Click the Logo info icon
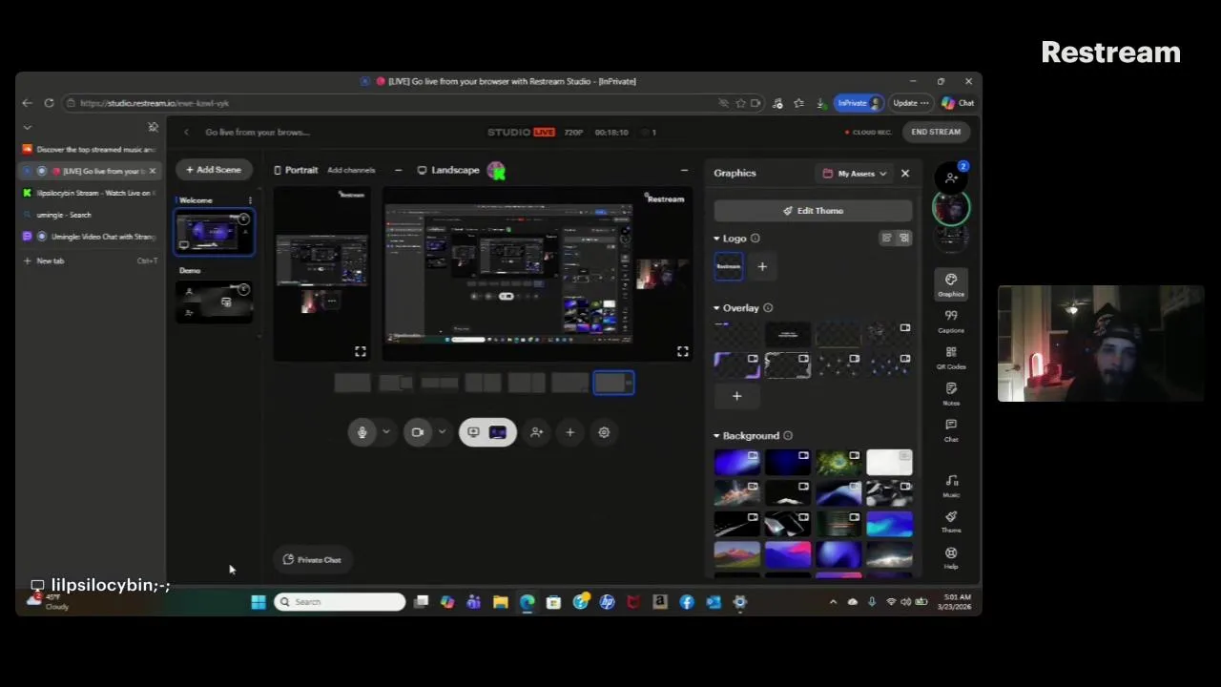Image resolution: width=1221 pixels, height=687 pixels. [x=755, y=239]
